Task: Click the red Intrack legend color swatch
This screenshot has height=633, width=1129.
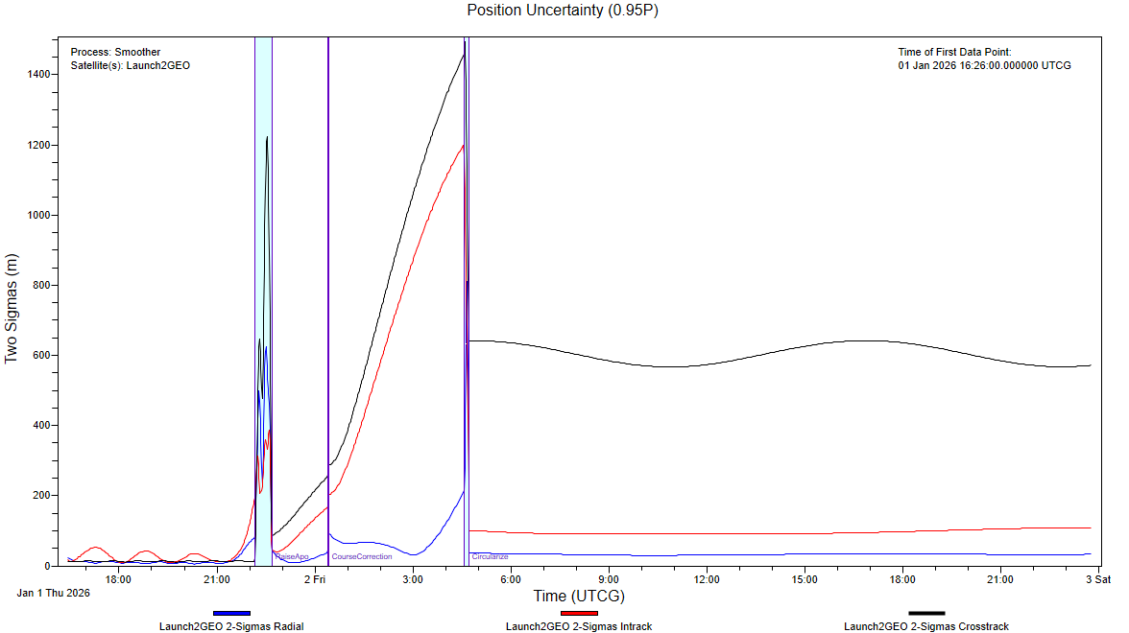Action: click(x=579, y=613)
